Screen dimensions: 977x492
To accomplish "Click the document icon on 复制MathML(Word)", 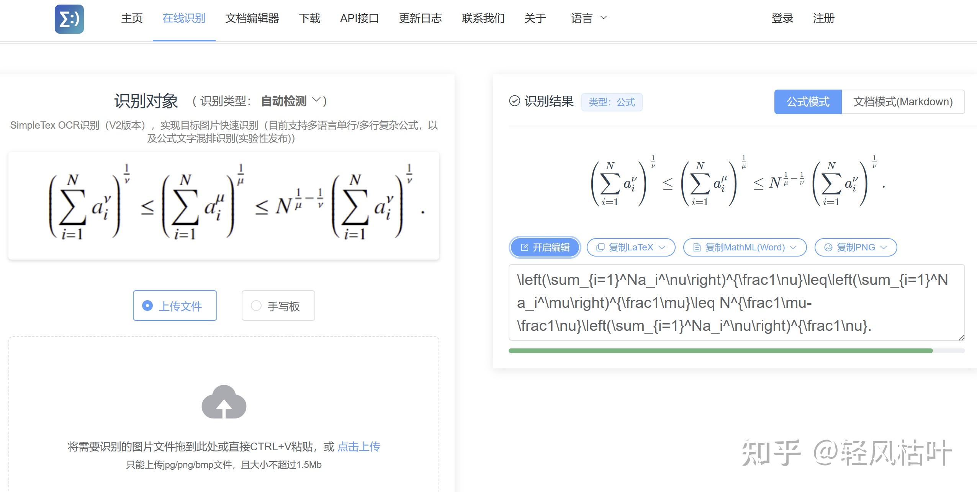I will tap(697, 247).
